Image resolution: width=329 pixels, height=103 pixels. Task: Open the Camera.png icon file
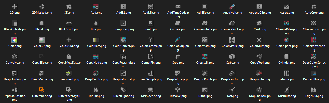pos(178,23)
